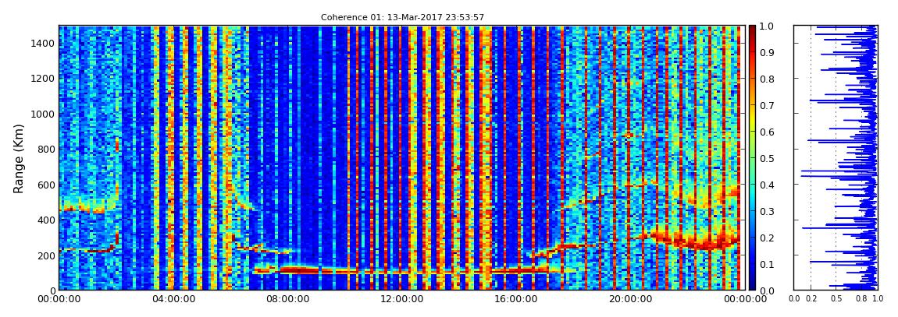Click the 0.5 tick under the profile plot
Image resolution: width=898 pixels, height=317 pixels.
click(837, 298)
